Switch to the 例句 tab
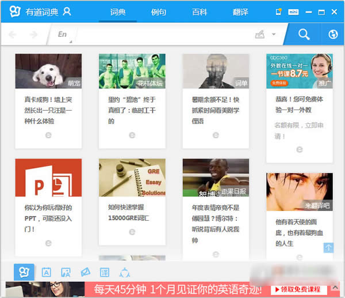 point(159,11)
